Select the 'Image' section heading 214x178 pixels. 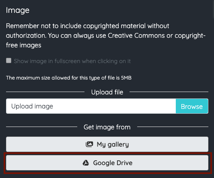point(18,10)
